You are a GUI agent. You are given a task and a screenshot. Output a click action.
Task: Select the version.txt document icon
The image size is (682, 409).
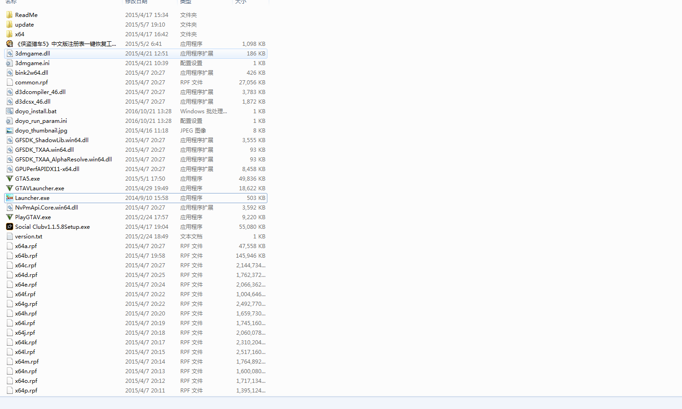[x=10, y=236]
